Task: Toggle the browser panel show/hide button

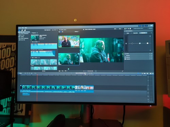Action: [x=140, y=26]
